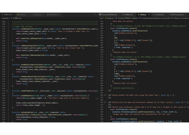The image size is (189, 135).
Task: Expand the folded 'Should enable the Dean role' test
Action: click(x=105, y=95)
